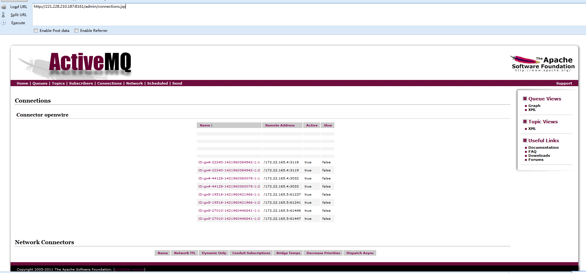Image resolution: width=586 pixels, height=273 pixels.
Task: Click the Dispatch Async column header
Action: click(360, 253)
